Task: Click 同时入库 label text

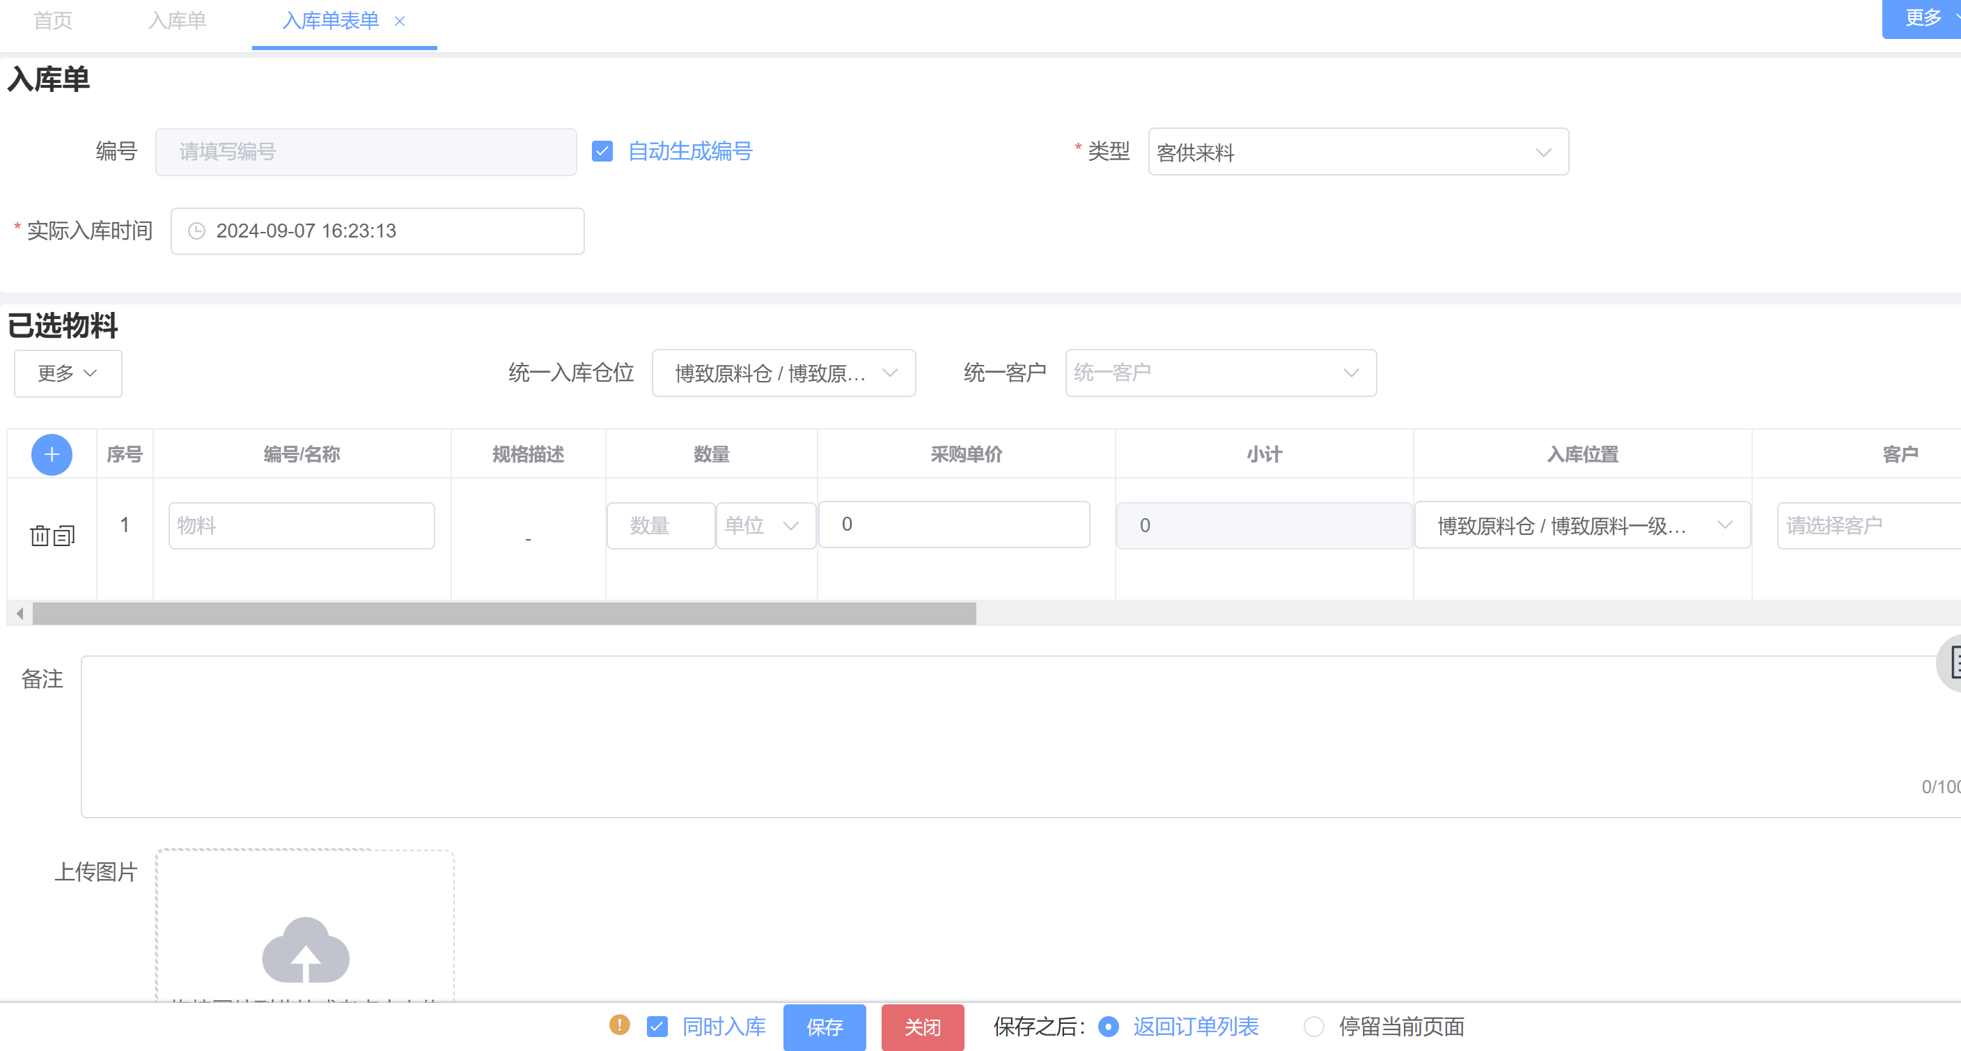Action: pos(724,1027)
